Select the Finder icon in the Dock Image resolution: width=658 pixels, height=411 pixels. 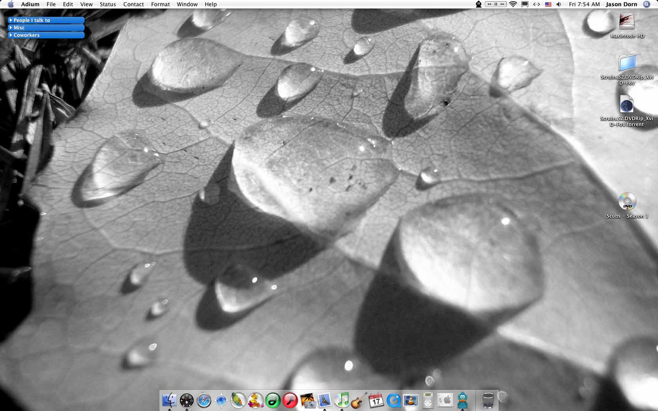tap(170, 400)
